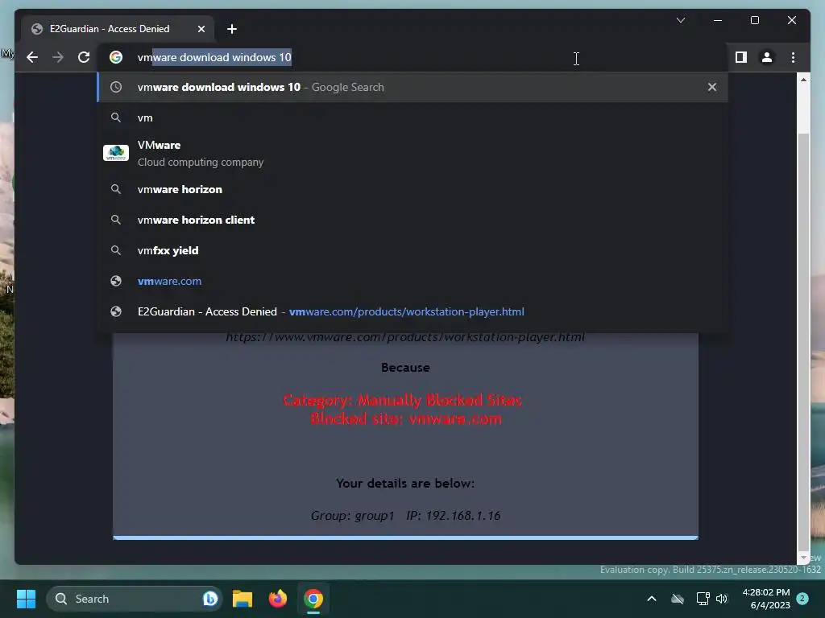Choose the 'vm' search suggestion

click(413, 117)
